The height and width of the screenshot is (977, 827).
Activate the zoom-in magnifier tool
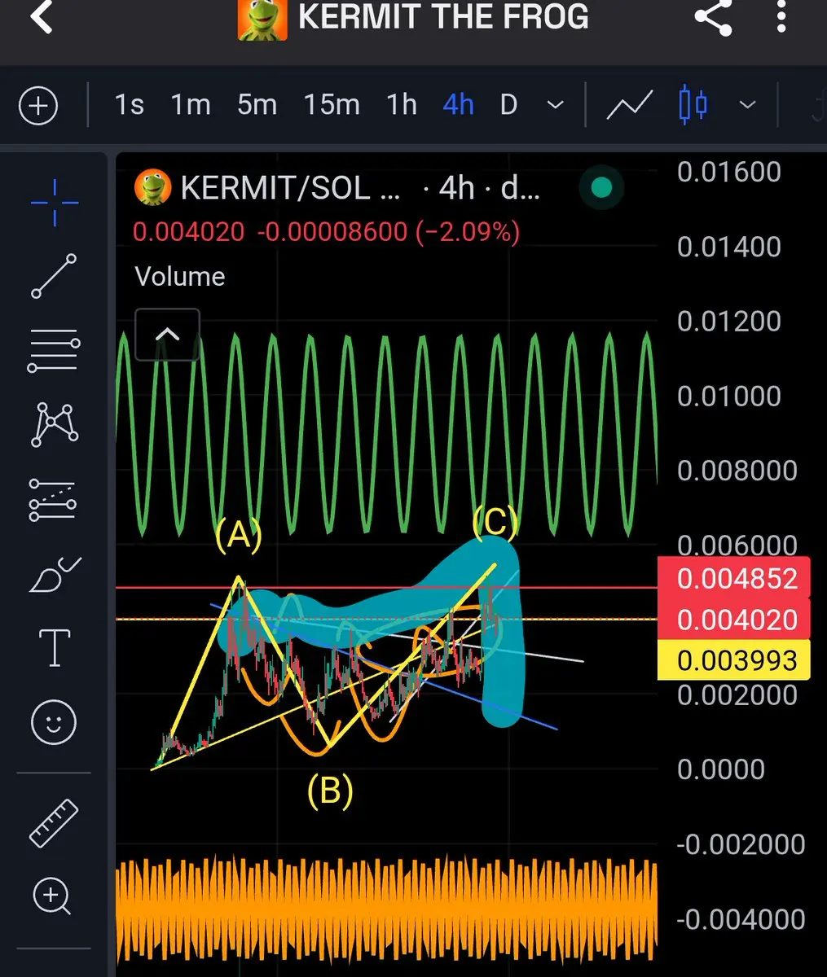(53, 897)
